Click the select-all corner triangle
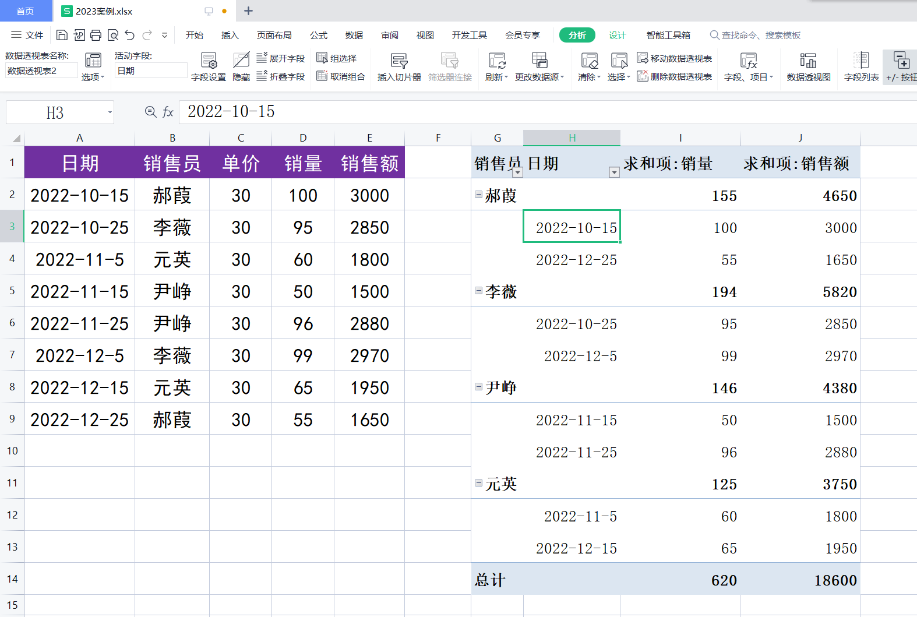The image size is (917, 617). pyautogui.click(x=16, y=138)
